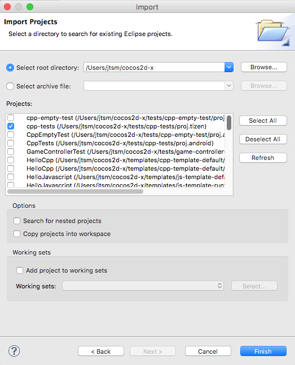The width and height of the screenshot is (295, 365).
Task: Click the Import Projects folder icon
Action: click(273, 32)
